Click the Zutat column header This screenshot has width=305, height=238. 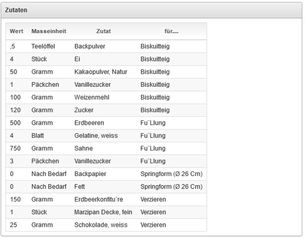pos(103,31)
